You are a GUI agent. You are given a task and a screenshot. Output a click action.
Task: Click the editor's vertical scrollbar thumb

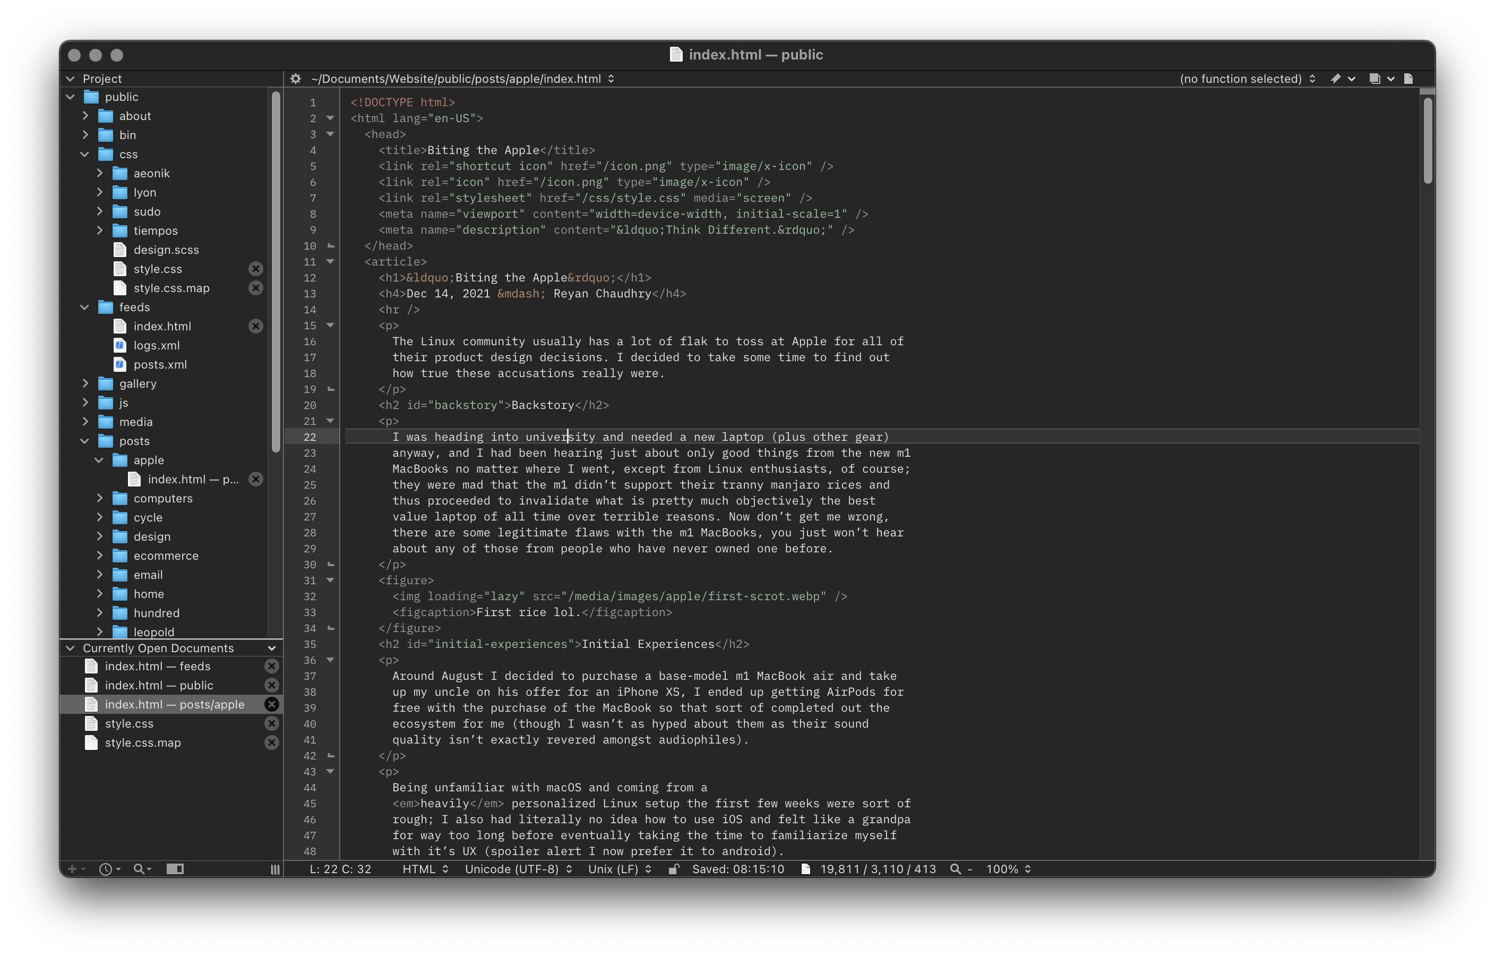(x=1428, y=140)
